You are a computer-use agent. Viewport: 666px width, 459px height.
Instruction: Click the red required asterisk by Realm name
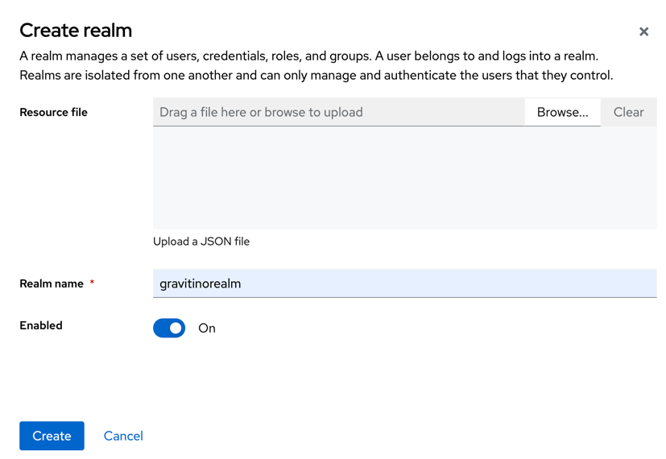pos(92,283)
